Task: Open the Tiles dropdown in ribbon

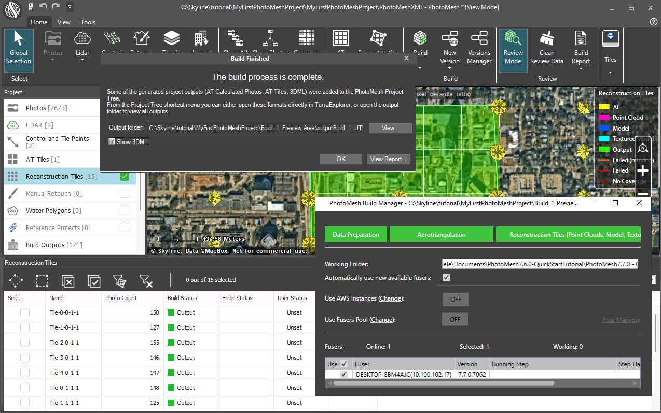Action: point(610,72)
